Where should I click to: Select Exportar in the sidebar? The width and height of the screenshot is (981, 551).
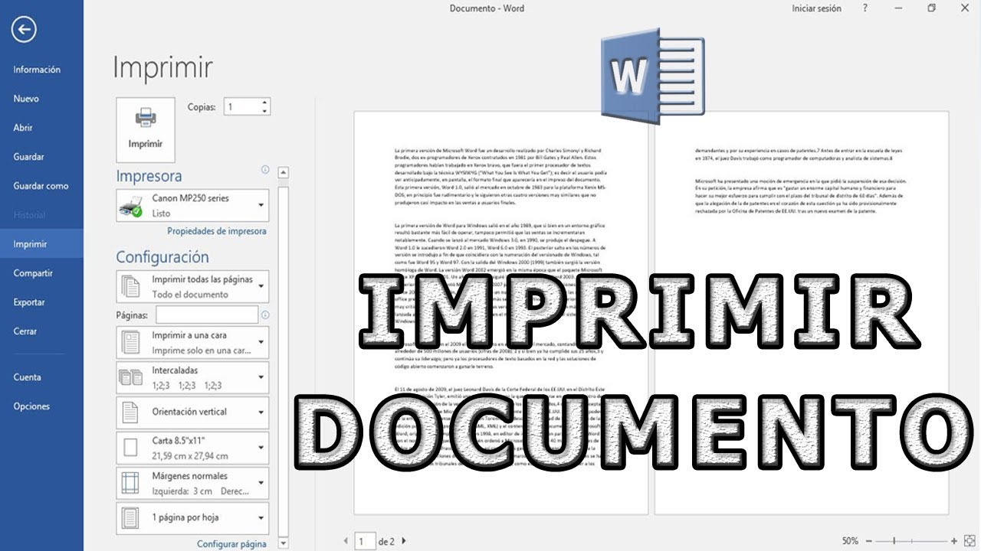pos(29,302)
